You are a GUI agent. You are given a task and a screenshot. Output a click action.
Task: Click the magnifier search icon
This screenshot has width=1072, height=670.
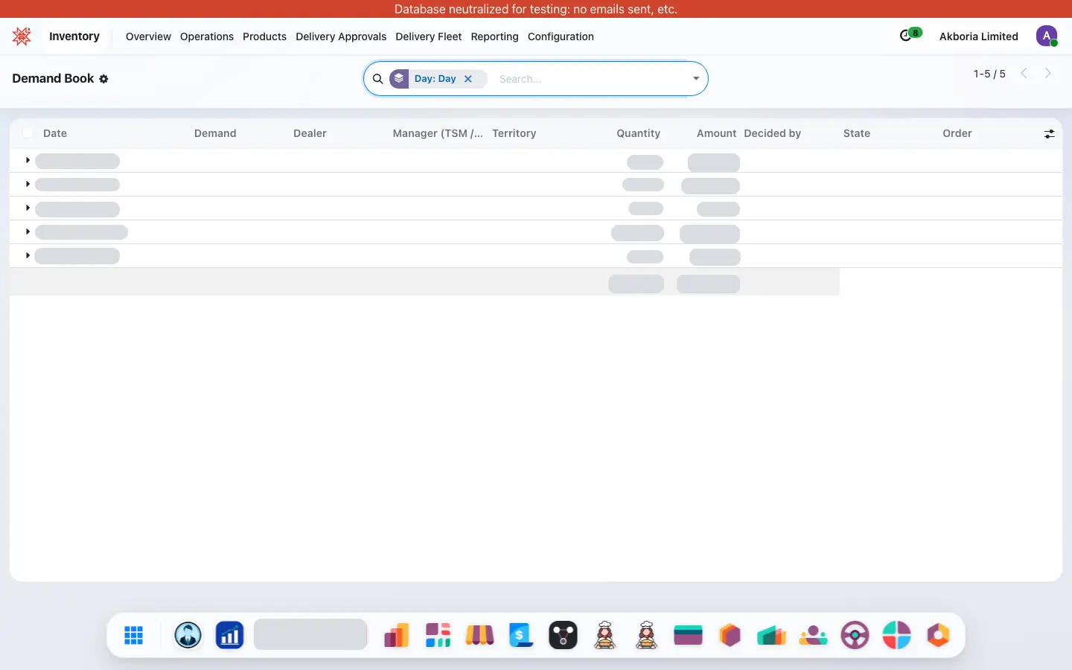click(378, 79)
